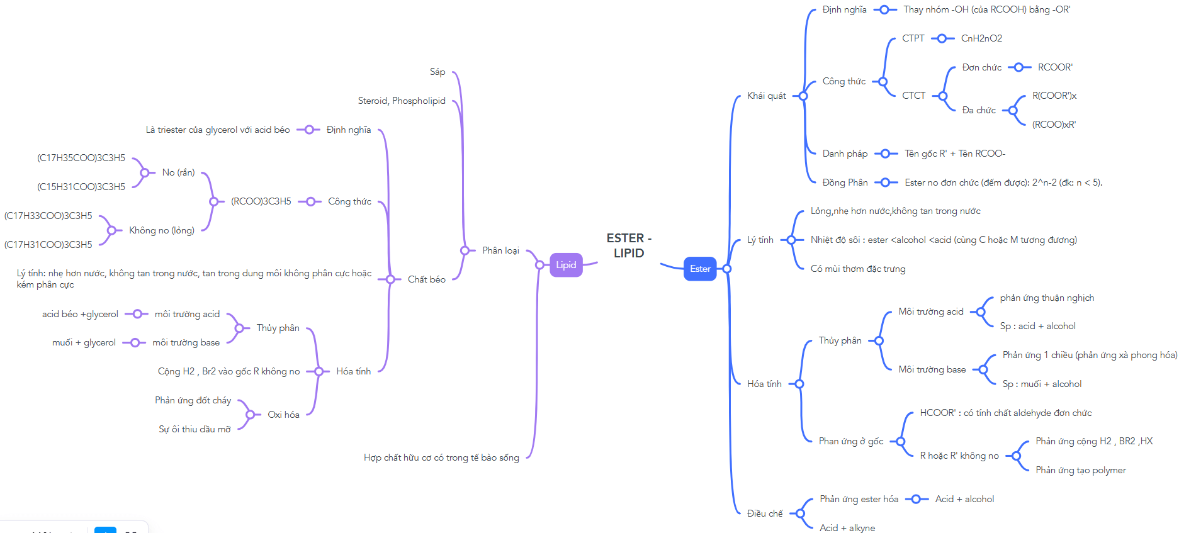Collapse the Đồng Phân node circle
The height and width of the screenshot is (533, 1179).
(x=886, y=182)
